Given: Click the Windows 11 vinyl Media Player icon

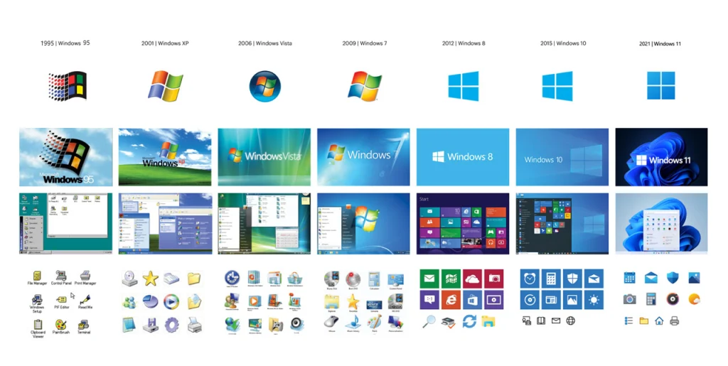Looking at the screenshot, I should (x=673, y=299).
